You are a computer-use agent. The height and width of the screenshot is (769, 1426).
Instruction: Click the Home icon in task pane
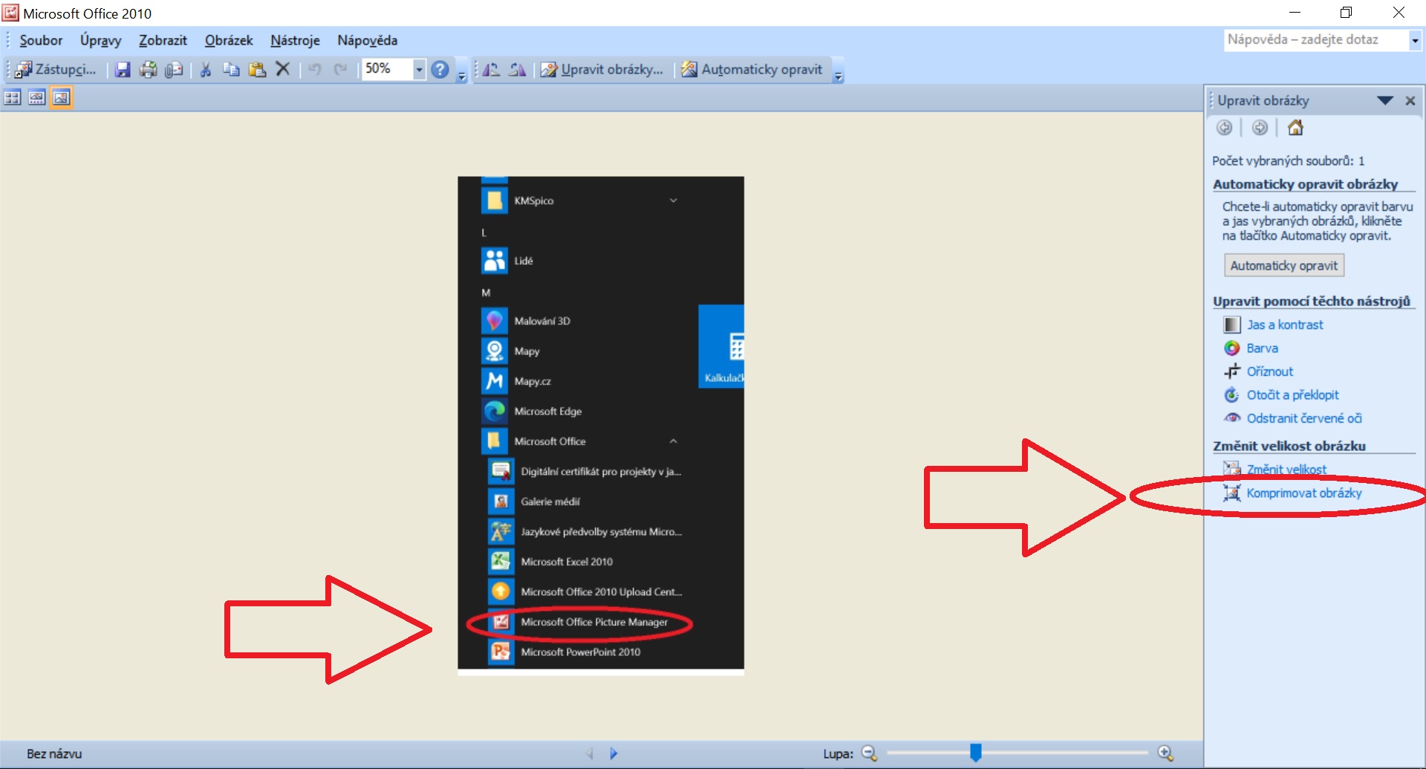1295,128
